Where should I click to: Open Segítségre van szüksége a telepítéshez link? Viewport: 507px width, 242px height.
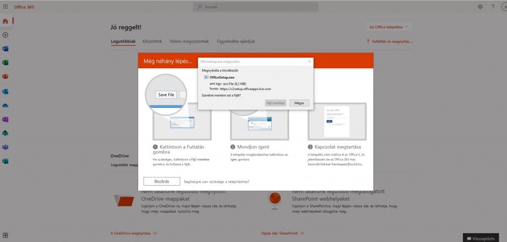coord(216,182)
